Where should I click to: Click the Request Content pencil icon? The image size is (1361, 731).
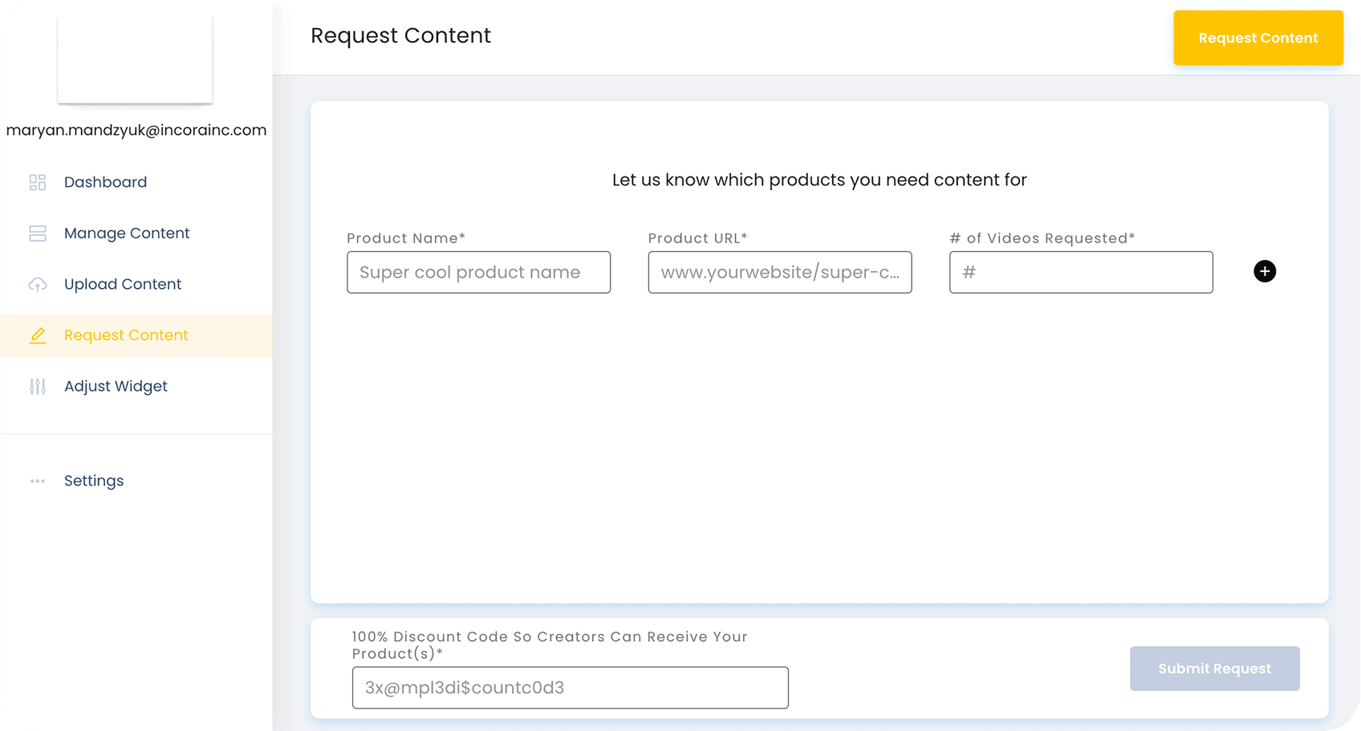[38, 335]
